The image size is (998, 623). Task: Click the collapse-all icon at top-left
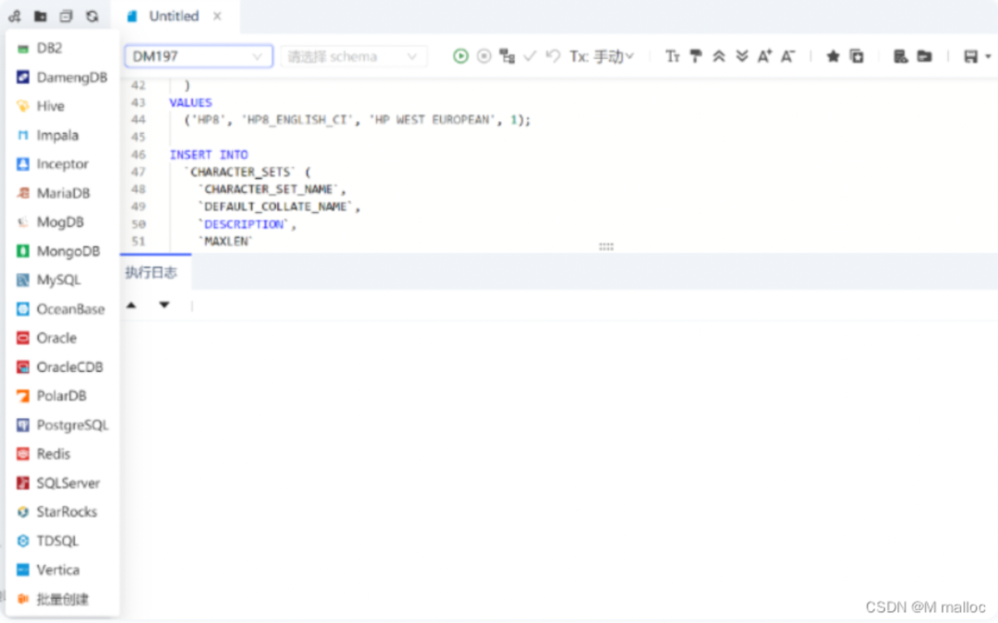(67, 16)
